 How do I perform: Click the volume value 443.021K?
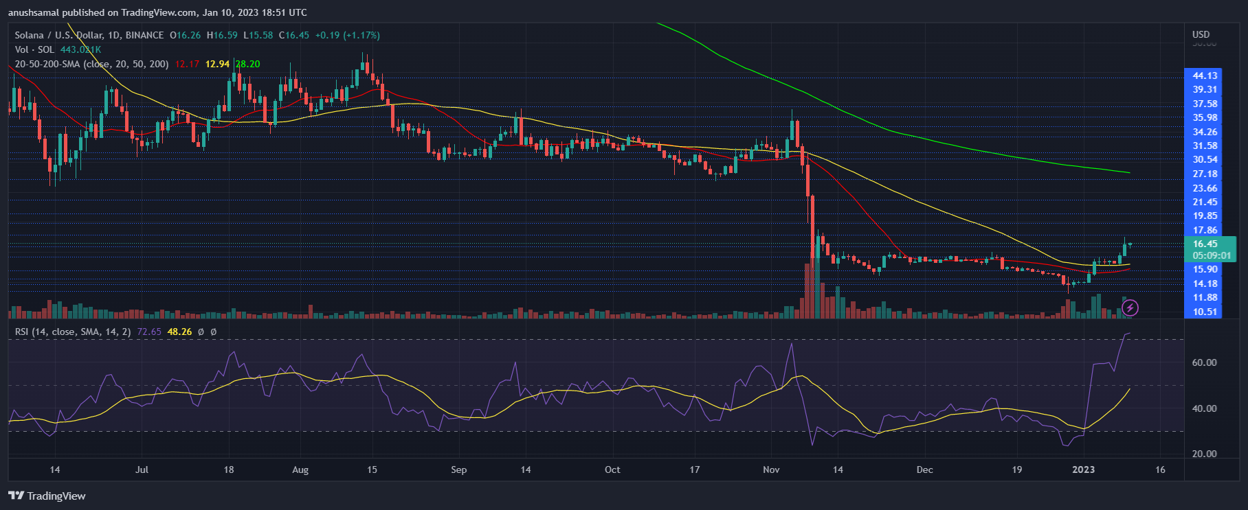pos(80,49)
